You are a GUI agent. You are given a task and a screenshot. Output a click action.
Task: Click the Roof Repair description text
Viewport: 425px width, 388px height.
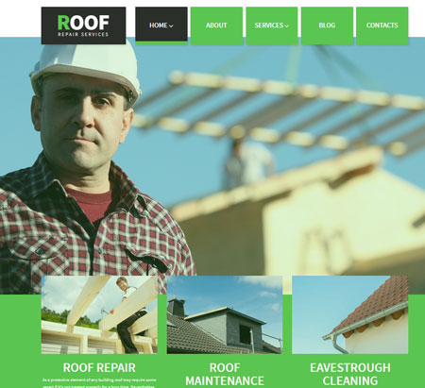(x=99, y=383)
